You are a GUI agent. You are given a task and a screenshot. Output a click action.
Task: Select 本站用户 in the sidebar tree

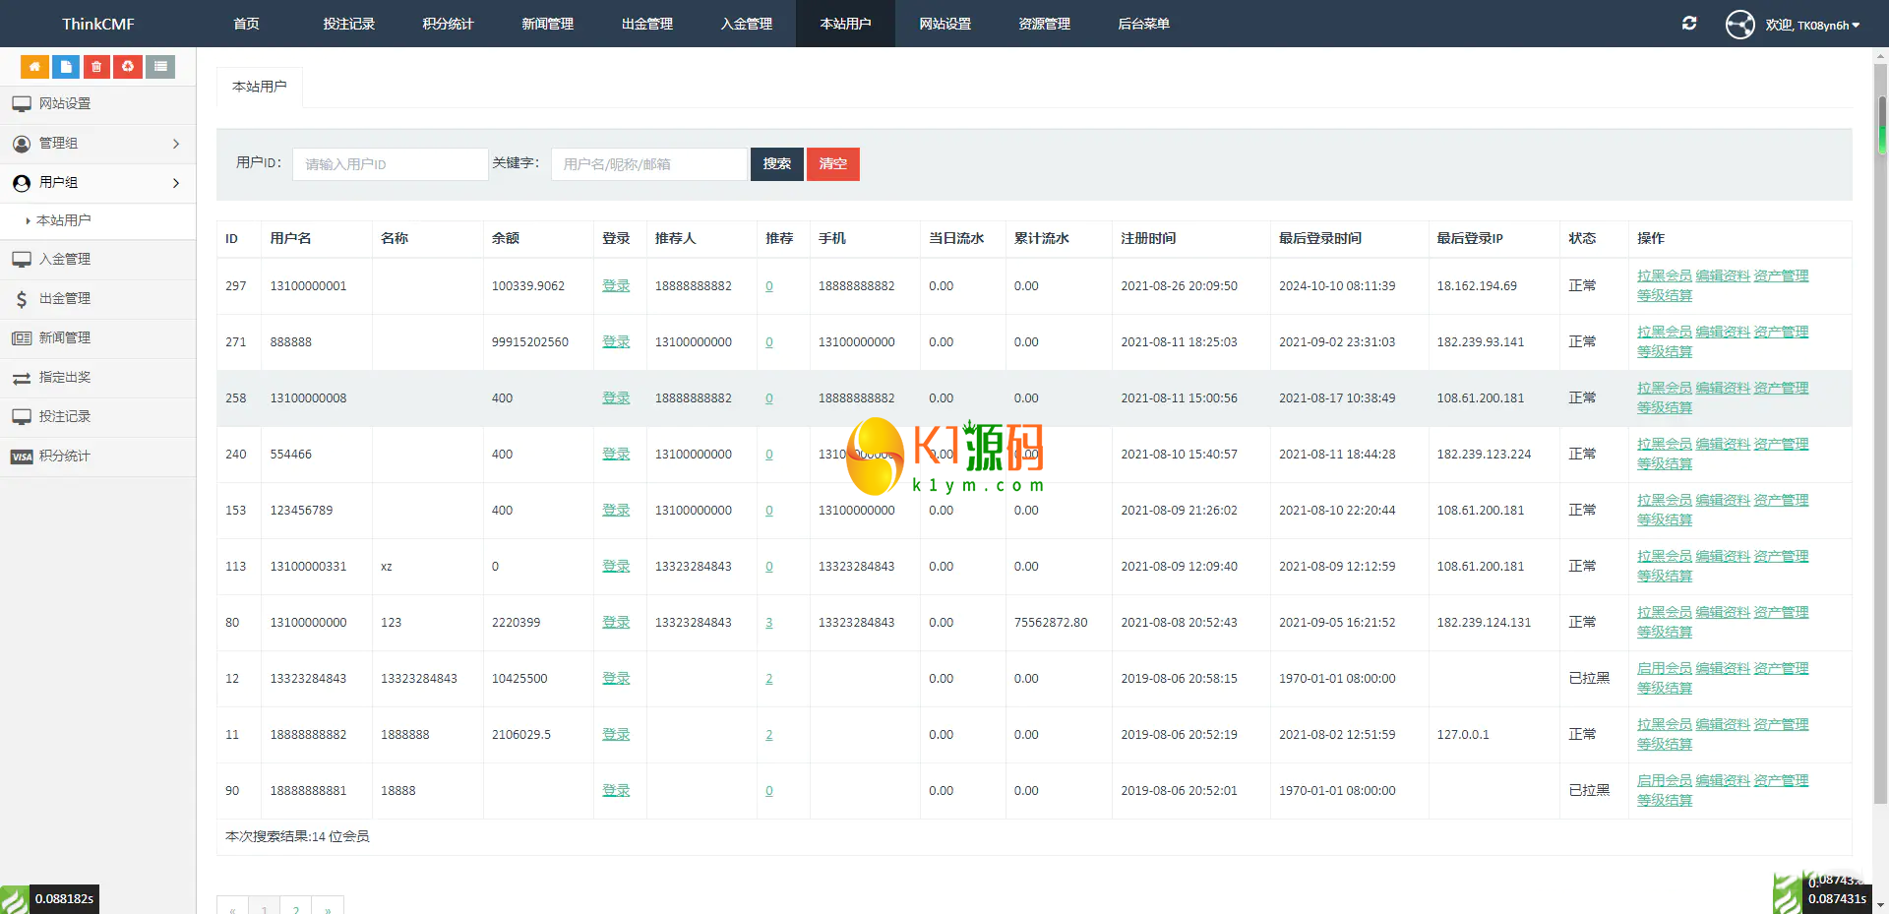(64, 221)
